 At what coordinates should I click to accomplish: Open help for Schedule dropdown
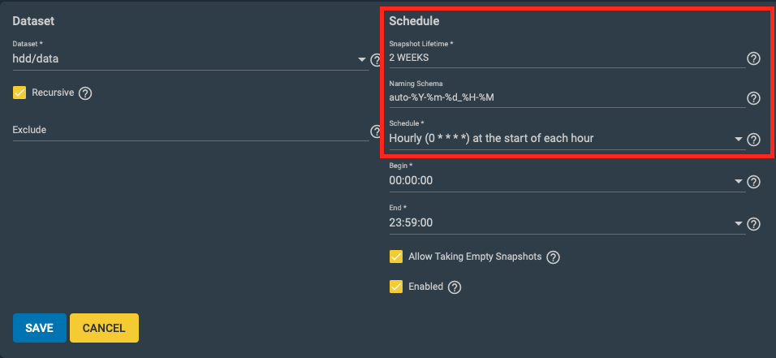[x=753, y=140]
